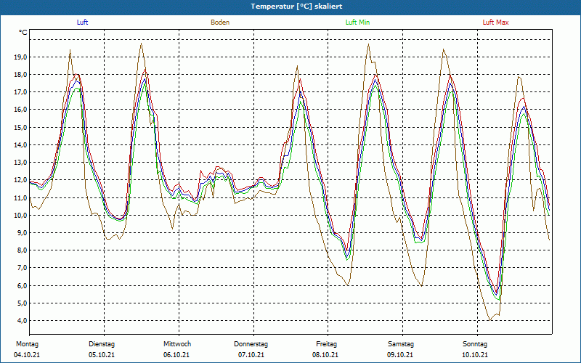Click the 'Mittwoch' day label
Screen dimensions: 581x363
click(177, 344)
